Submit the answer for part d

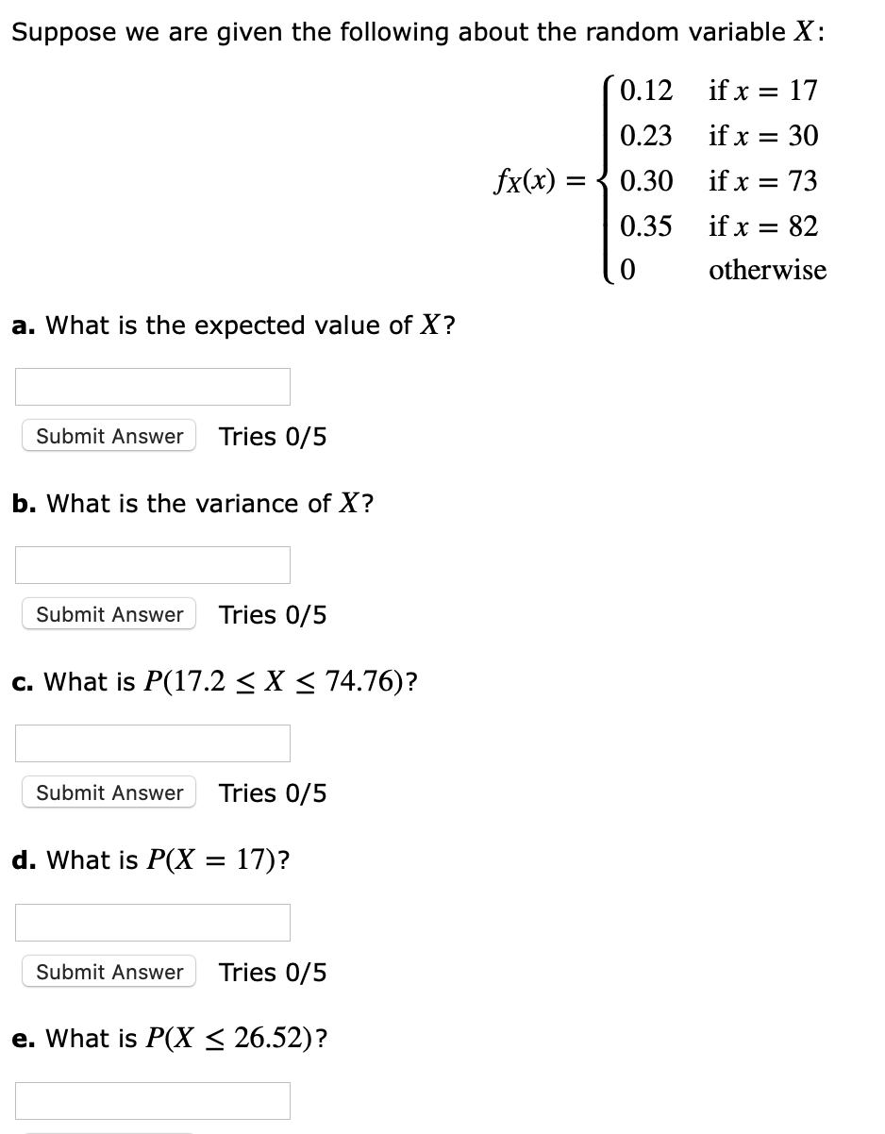pyautogui.click(x=108, y=971)
